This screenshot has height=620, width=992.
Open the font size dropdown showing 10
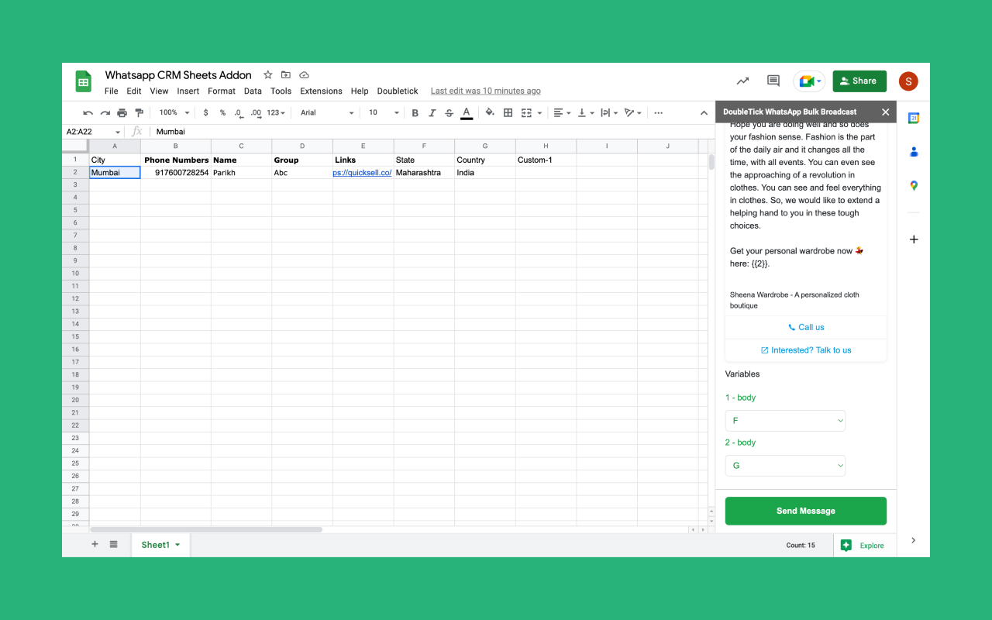tap(384, 113)
